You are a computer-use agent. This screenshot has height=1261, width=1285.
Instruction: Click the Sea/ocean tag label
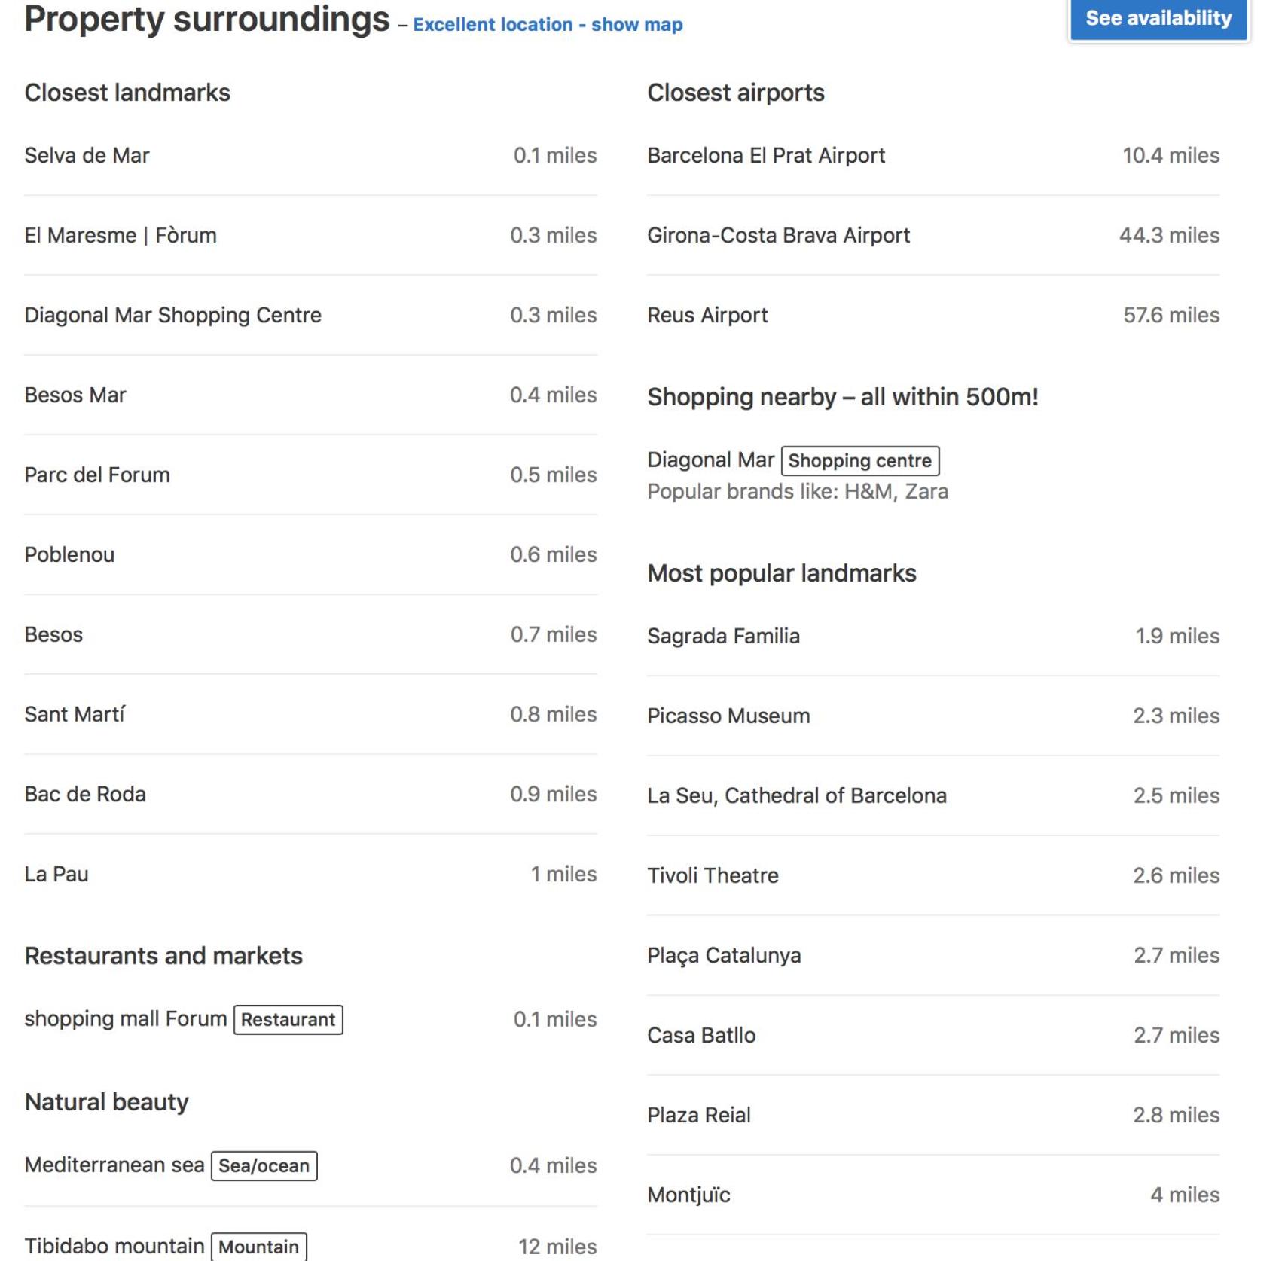264,1165
